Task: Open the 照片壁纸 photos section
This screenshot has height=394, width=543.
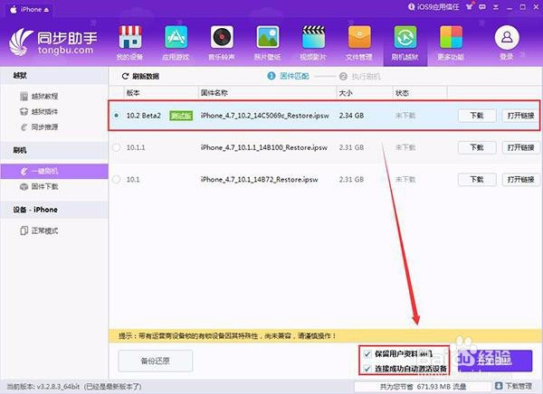Action: pyautogui.click(x=267, y=43)
